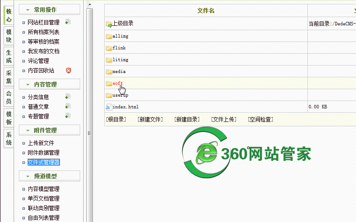Open 附件数据管理
Image resolution: width=356 pixels, height=222 pixels.
pyautogui.click(x=44, y=153)
